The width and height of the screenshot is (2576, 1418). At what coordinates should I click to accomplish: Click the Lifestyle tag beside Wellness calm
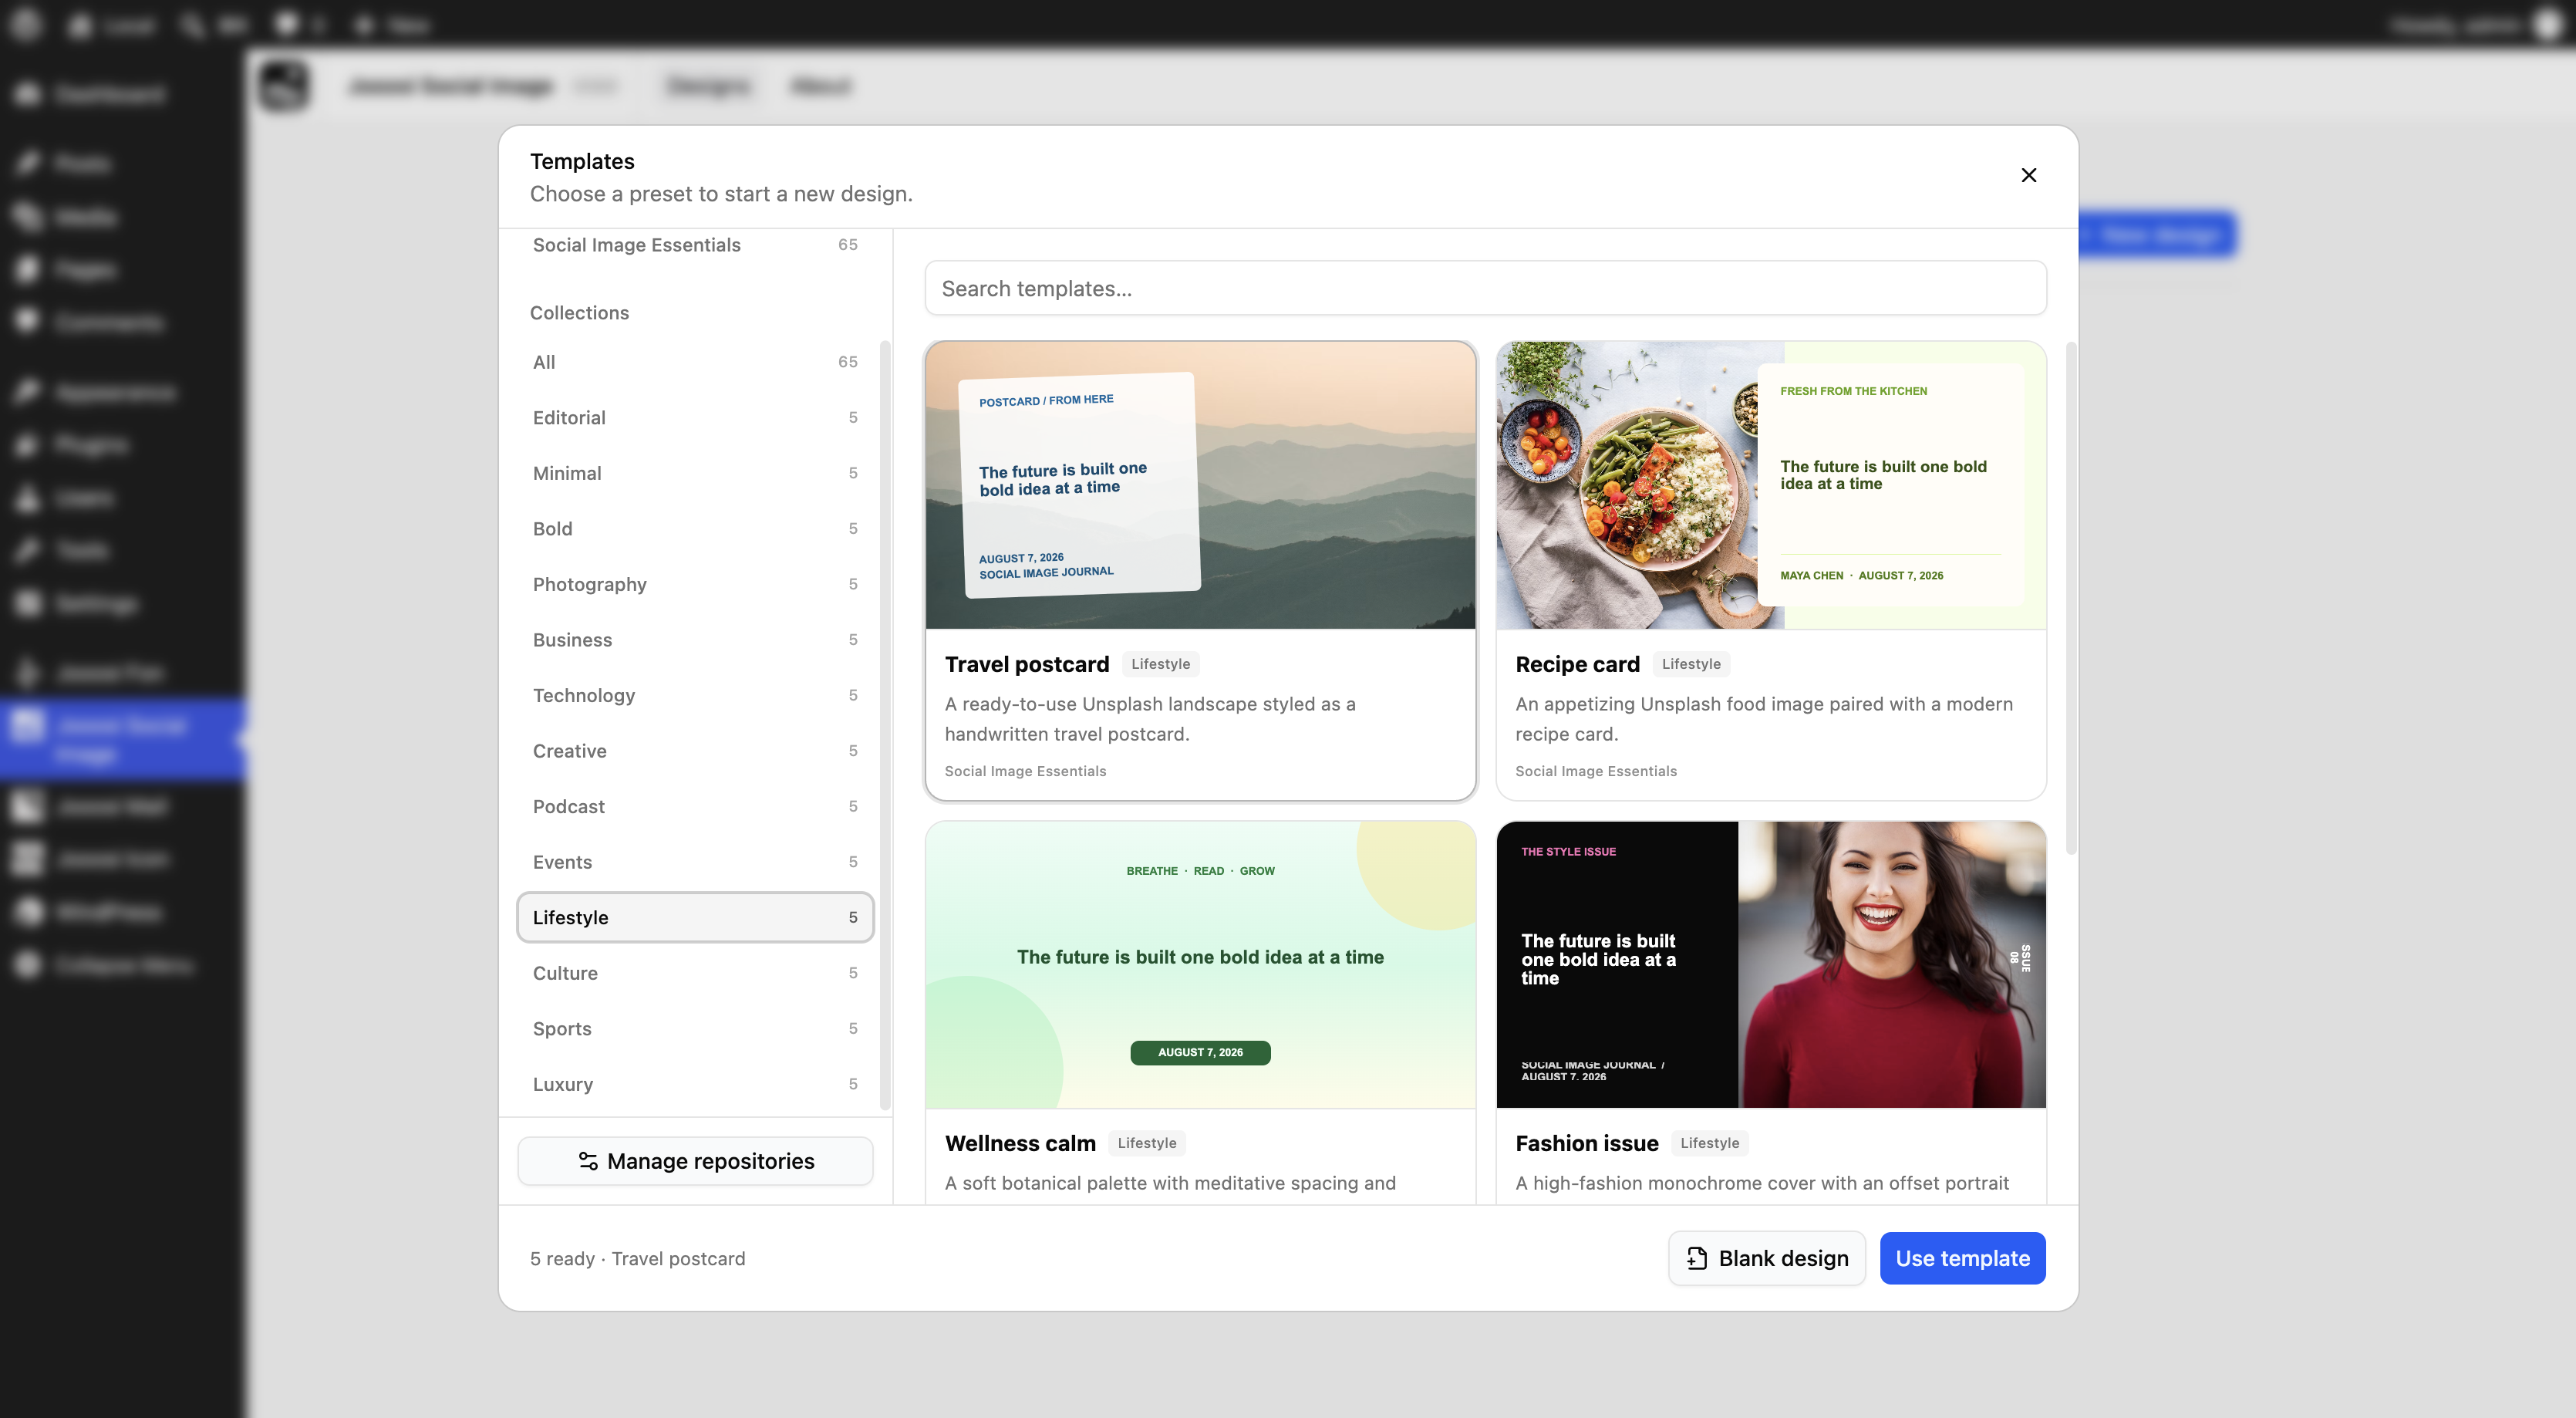click(x=1146, y=1143)
